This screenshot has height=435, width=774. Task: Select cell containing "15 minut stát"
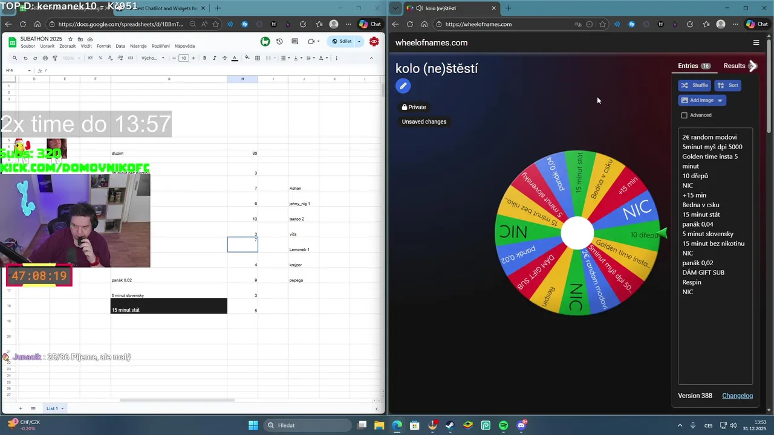click(x=169, y=306)
